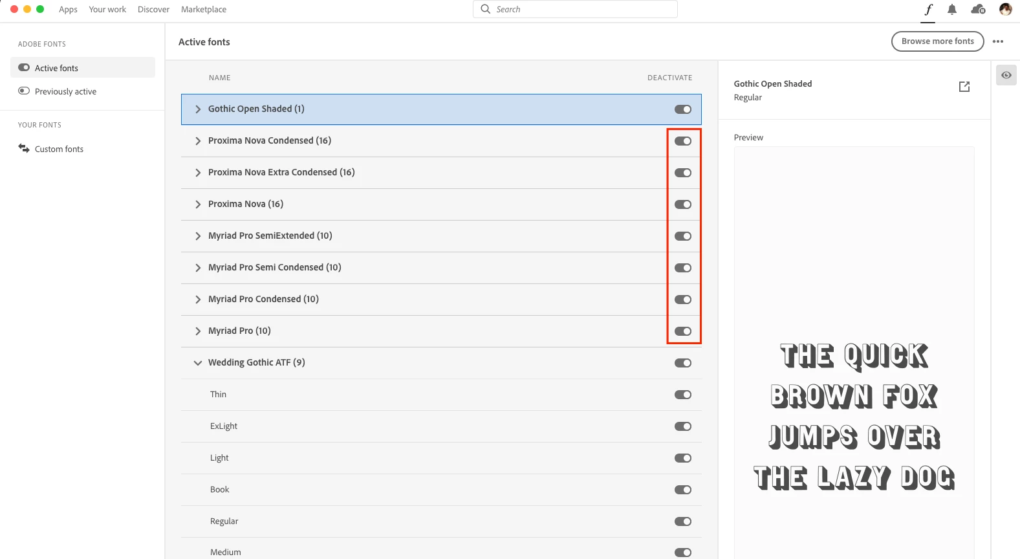Expand Myriad Pro Semi Condensed chevron
This screenshot has width=1020, height=559.
pos(198,268)
